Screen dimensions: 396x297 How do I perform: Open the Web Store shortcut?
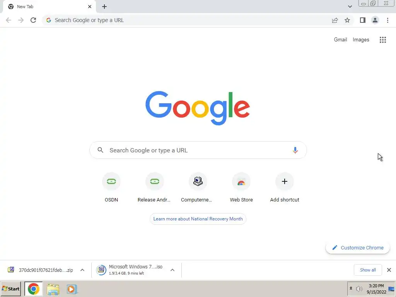point(241,188)
